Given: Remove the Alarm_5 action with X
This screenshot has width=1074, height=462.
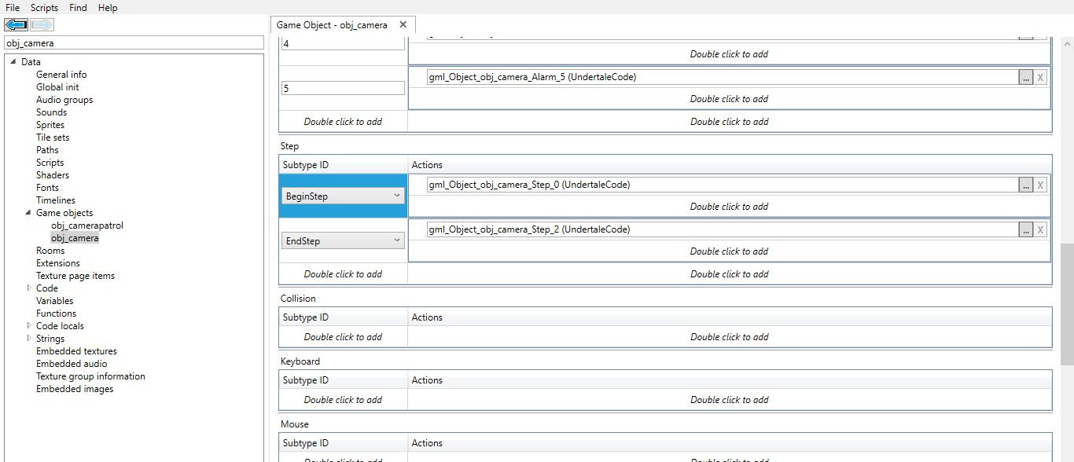Looking at the screenshot, I should pos(1040,77).
